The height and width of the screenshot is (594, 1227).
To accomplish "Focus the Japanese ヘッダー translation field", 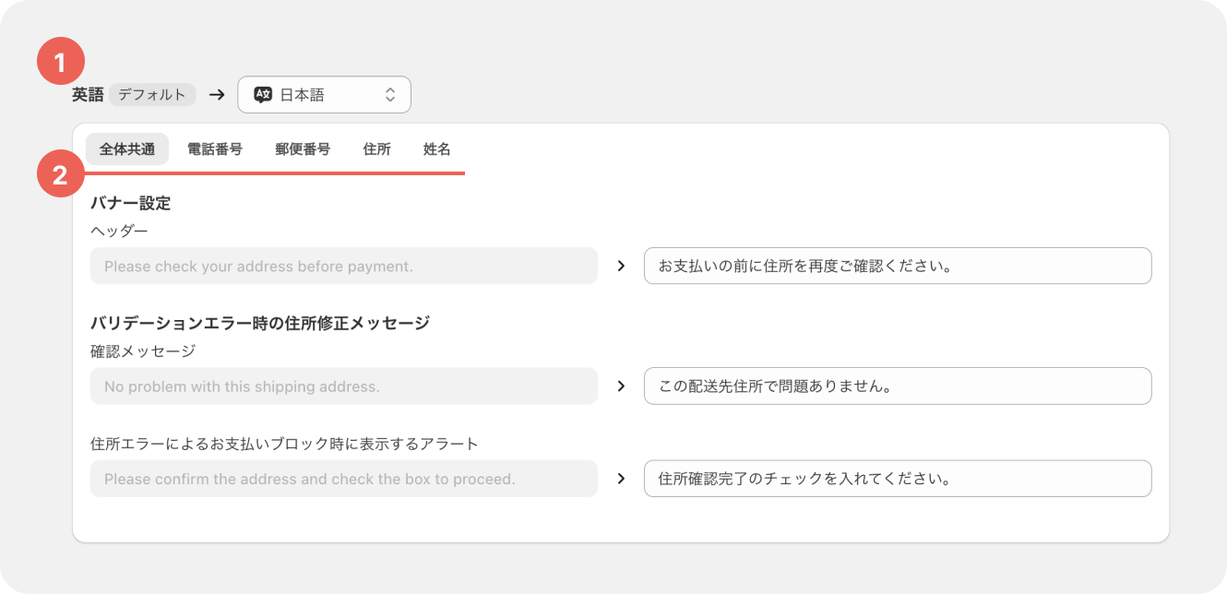I will click(x=897, y=266).
